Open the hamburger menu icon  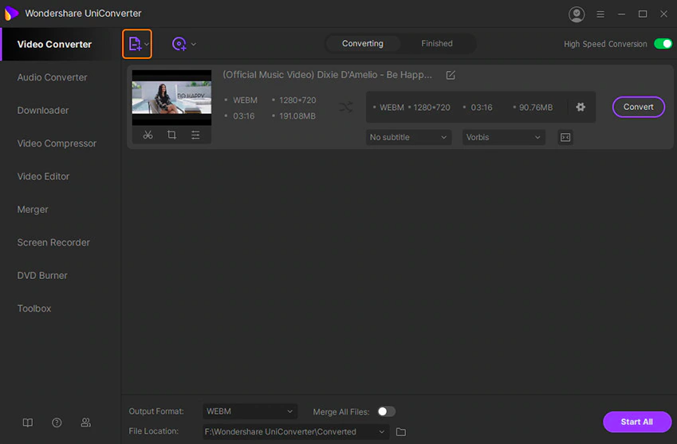click(600, 14)
